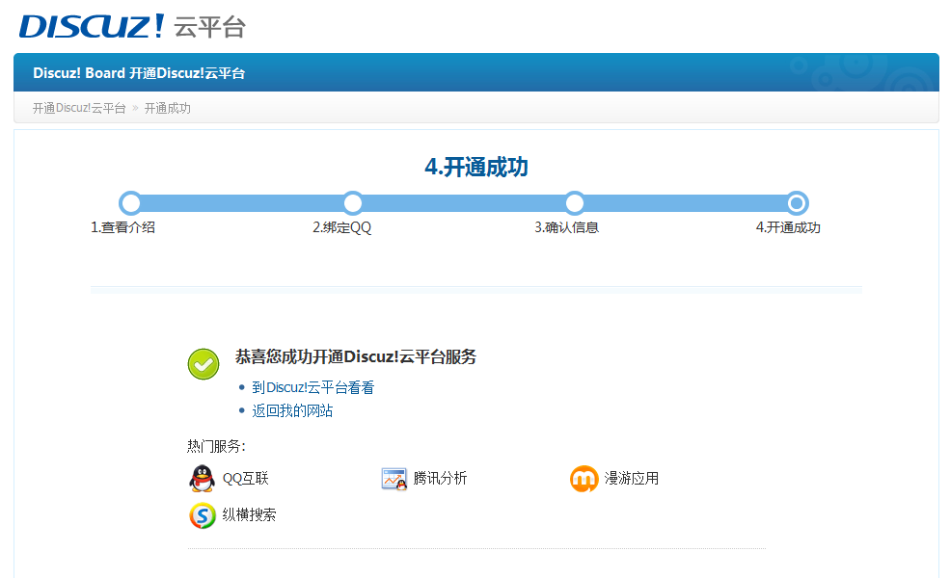Open the QQ互联 service link
Viewport: 950px width, 578px height.
245,479
